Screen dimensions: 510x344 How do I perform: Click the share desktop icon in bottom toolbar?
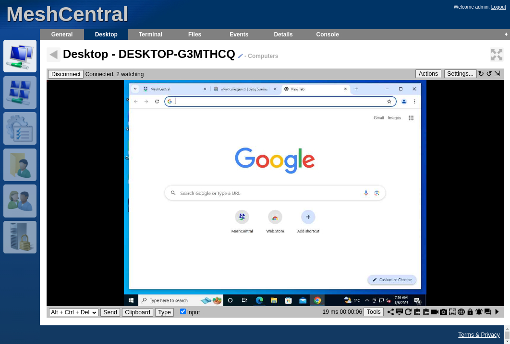[390, 312]
